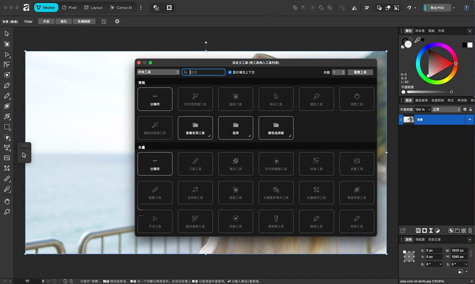Toggle 显示填充上下文 checkbox

coord(230,72)
